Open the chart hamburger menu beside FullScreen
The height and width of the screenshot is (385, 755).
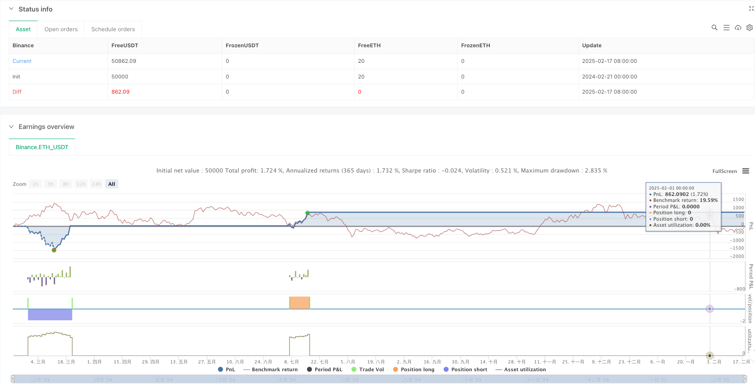[746, 171]
